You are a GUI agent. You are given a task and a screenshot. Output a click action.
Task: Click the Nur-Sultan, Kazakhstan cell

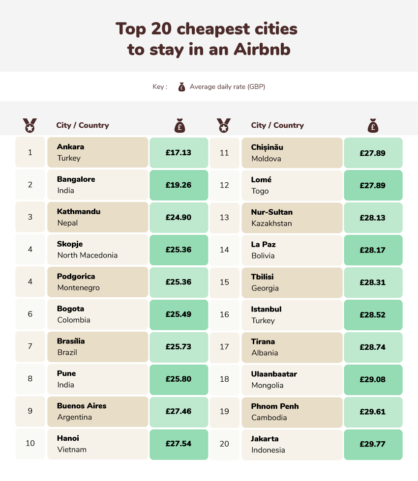pyautogui.click(x=292, y=218)
